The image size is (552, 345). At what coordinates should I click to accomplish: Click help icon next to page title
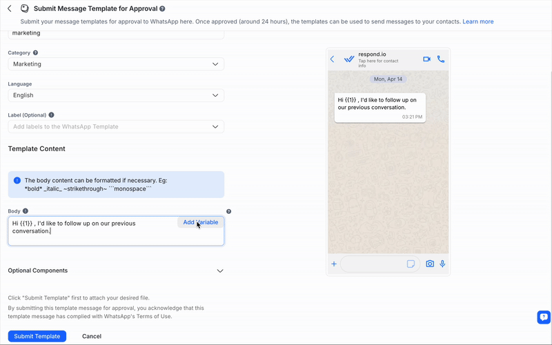[x=162, y=9]
